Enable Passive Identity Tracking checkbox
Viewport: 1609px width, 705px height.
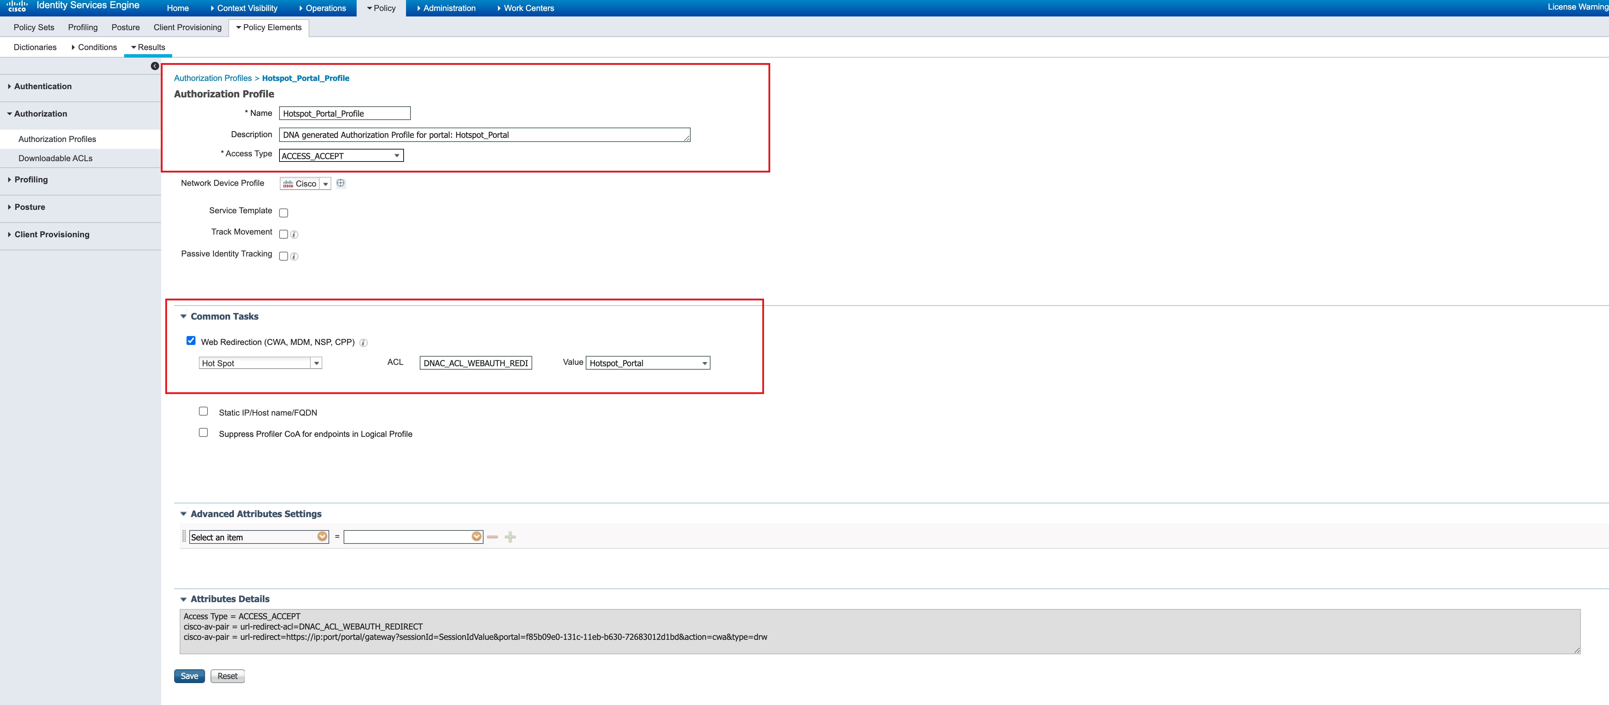[x=284, y=256]
